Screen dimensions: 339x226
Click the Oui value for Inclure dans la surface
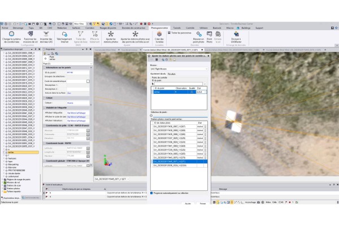[69, 93]
